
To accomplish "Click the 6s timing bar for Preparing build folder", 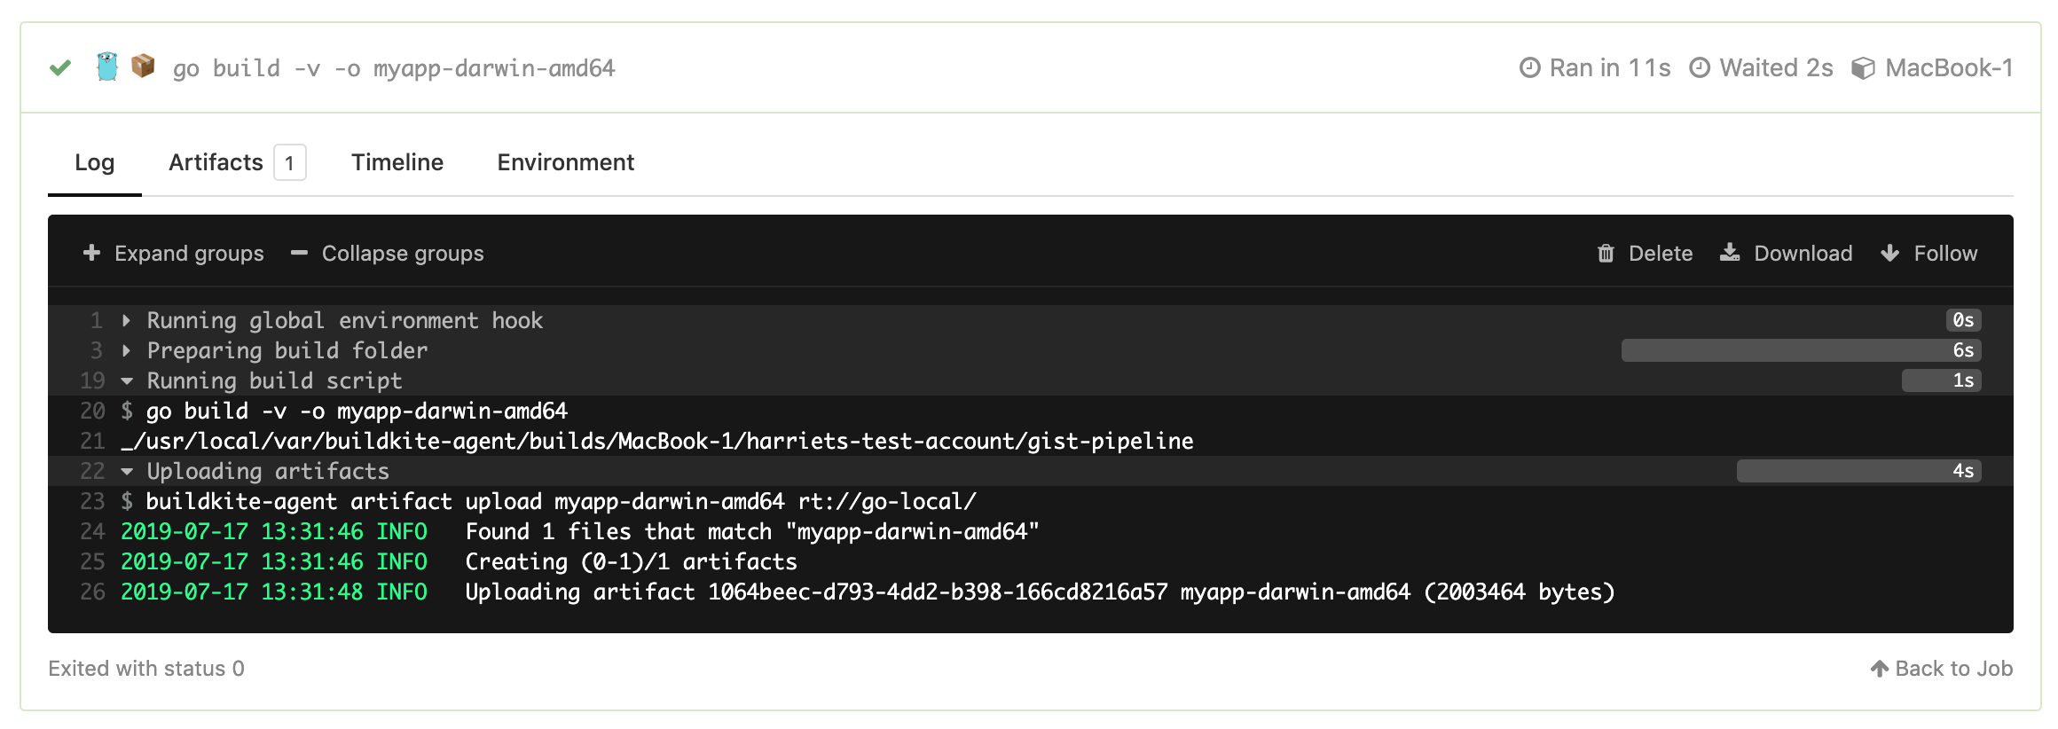I will [x=1801, y=350].
